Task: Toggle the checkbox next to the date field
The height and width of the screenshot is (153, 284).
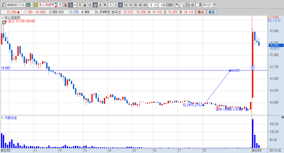Action: pyautogui.click(x=197, y=5)
